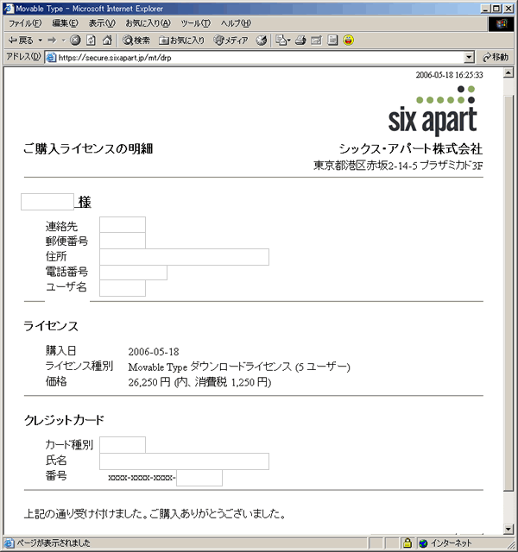Open the ファイル(F) menu
The image size is (518, 552).
coord(25,23)
